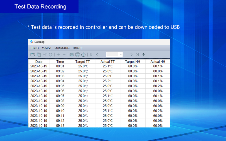Viewport: 226px width, 141px height.
Task: Go to previous page arrow
Action: coord(97,55)
